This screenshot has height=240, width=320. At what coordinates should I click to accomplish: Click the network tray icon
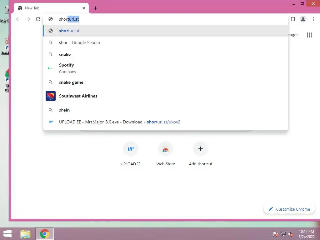[x=283, y=234]
